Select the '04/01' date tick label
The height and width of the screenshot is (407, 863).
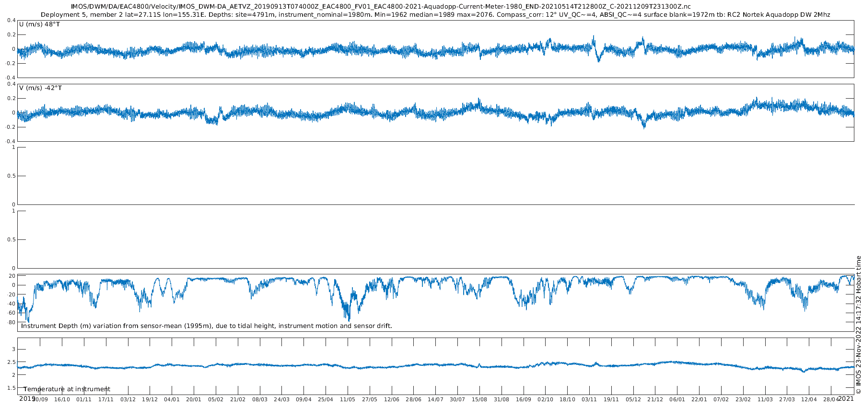(x=172, y=399)
